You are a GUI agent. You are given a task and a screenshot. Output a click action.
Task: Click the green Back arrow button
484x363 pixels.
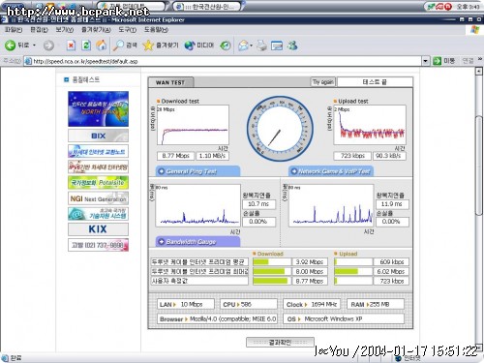coord(11,45)
